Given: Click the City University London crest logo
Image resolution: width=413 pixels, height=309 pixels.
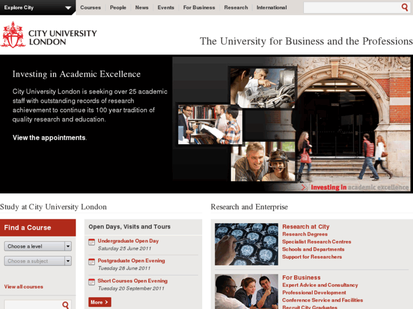Looking at the screenshot, I should (13, 35).
